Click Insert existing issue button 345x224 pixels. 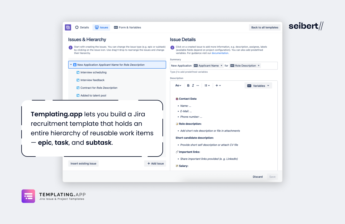[83, 163]
